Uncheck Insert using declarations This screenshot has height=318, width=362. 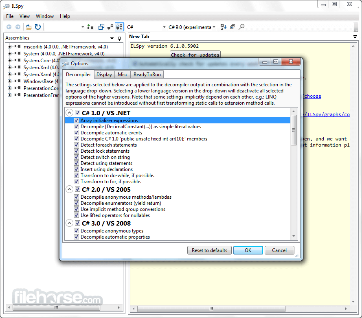point(77,169)
